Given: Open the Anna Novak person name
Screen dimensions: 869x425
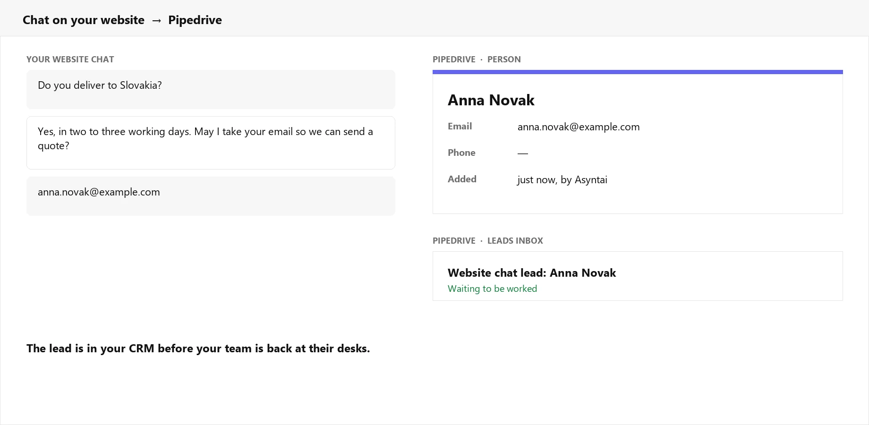Looking at the screenshot, I should click(491, 100).
